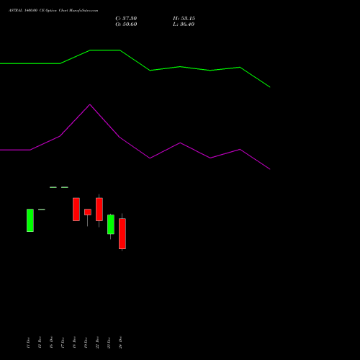Viewport: 360px width, 360px height.
Task: Click the '18 Dec' date axis label
Action: coord(74,343)
